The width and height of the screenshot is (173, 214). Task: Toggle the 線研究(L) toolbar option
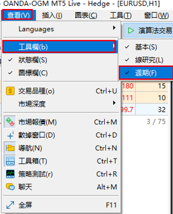pos(146,60)
